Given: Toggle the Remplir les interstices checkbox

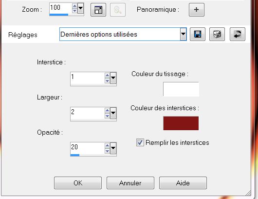Looking at the screenshot, I should pyautogui.click(x=140, y=142).
